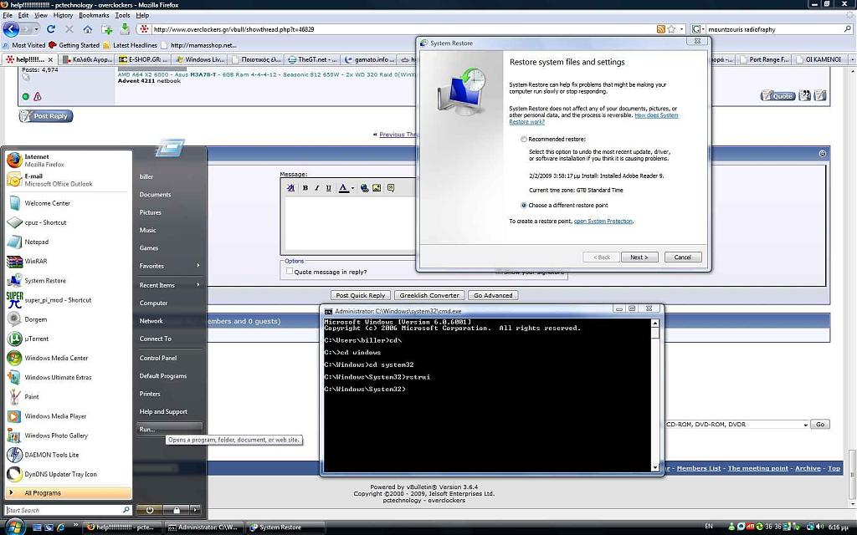The width and height of the screenshot is (857, 535).
Task: Click the Windows Start orb
Action: click(x=15, y=527)
